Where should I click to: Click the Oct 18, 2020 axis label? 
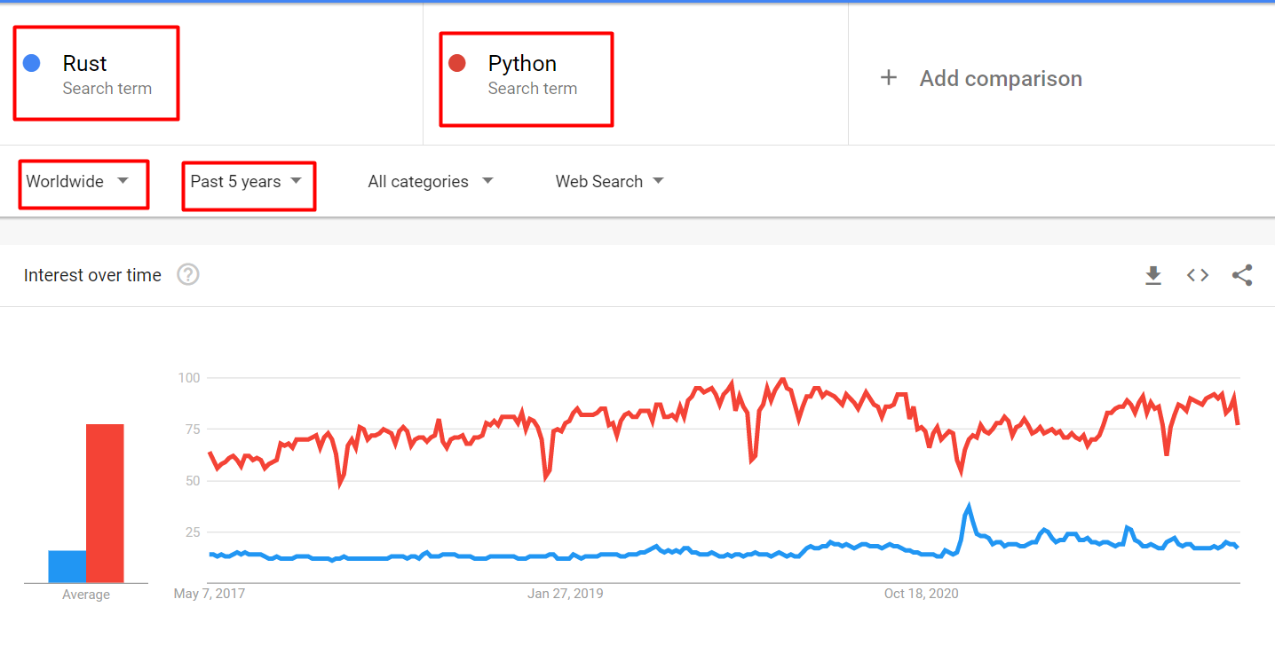(921, 593)
